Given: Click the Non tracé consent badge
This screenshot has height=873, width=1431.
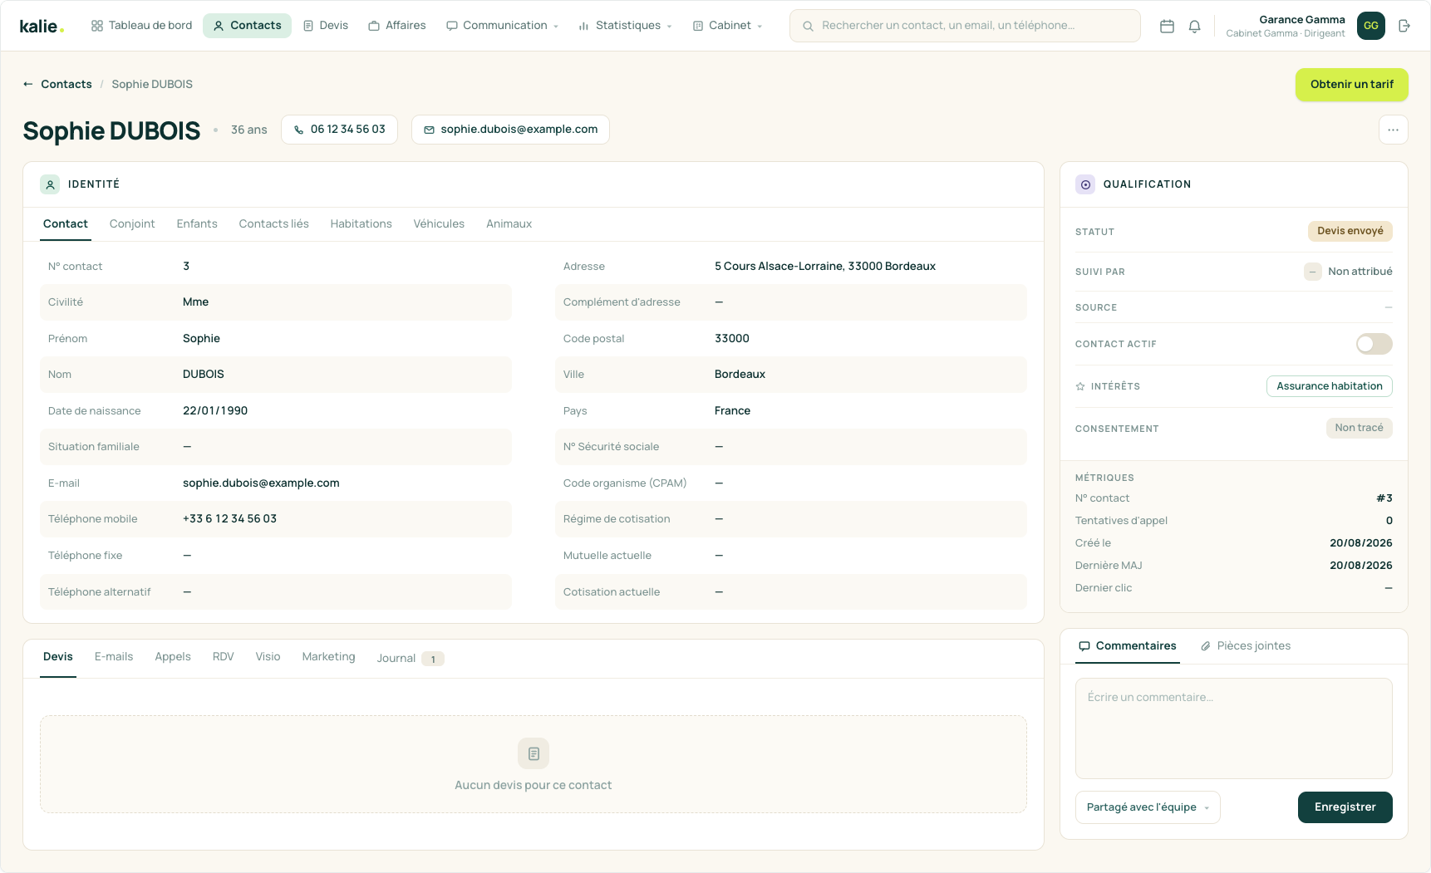Looking at the screenshot, I should (x=1360, y=428).
